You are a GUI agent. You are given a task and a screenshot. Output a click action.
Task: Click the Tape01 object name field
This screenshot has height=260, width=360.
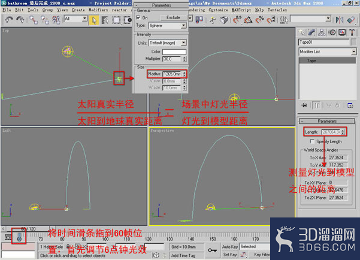tap(323, 42)
